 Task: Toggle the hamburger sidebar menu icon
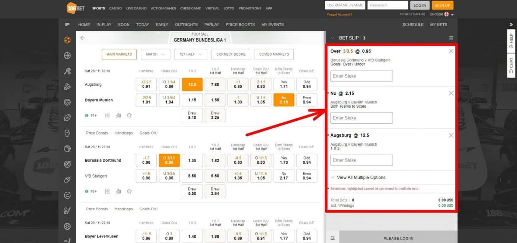click(x=67, y=25)
